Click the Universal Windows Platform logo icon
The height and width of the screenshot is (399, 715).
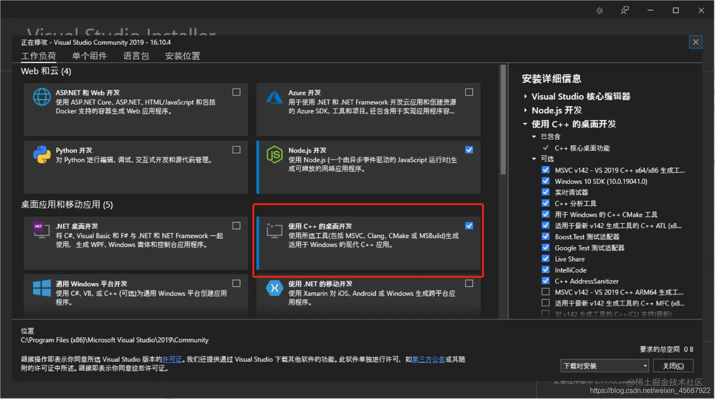click(x=42, y=287)
